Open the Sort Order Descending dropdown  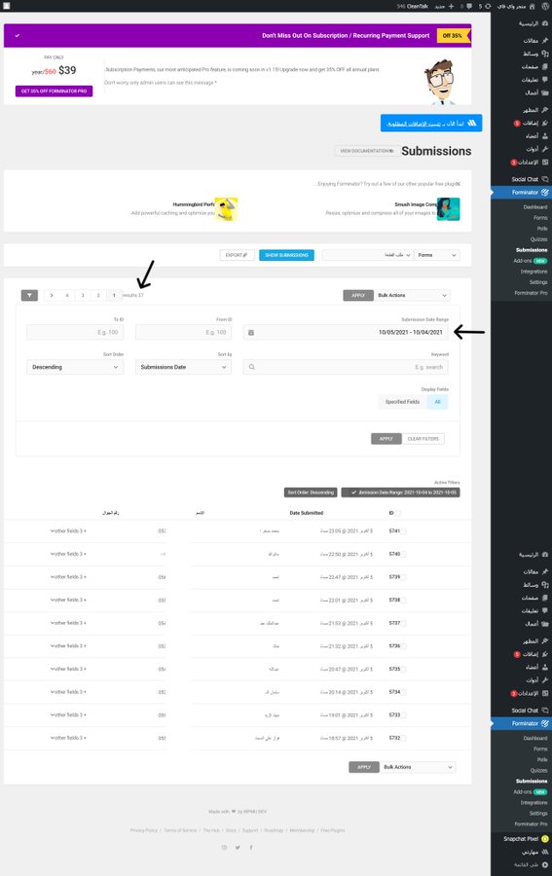pos(75,367)
